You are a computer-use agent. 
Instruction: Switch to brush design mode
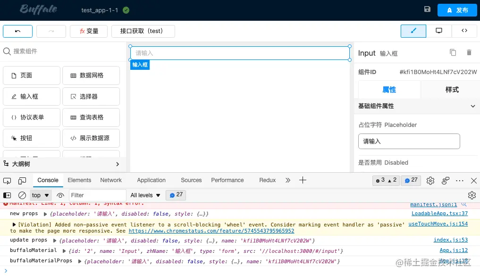coord(413,31)
